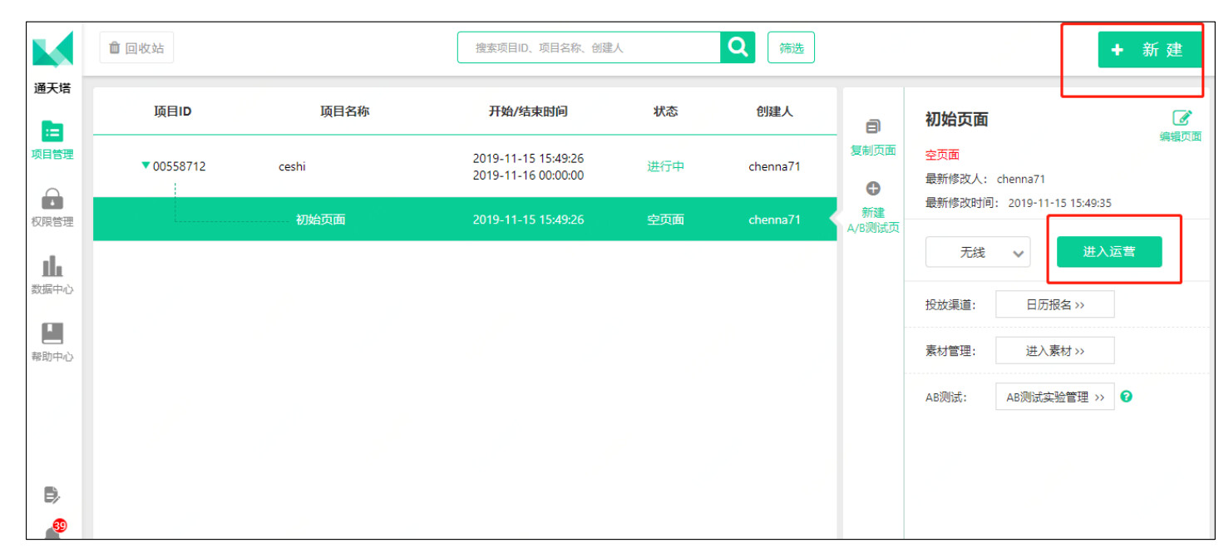Open 项目管理 in the sidebar
Image resolution: width=1224 pixels, height=548 pixels.
52,131
